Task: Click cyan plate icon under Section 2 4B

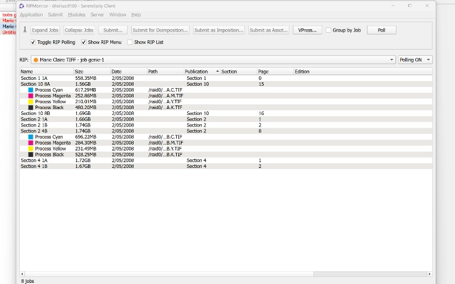Action: pyautogui.click(x=30, y=137)
